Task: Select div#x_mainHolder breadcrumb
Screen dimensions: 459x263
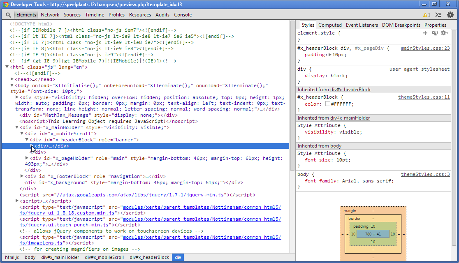Action: point(60,257)
